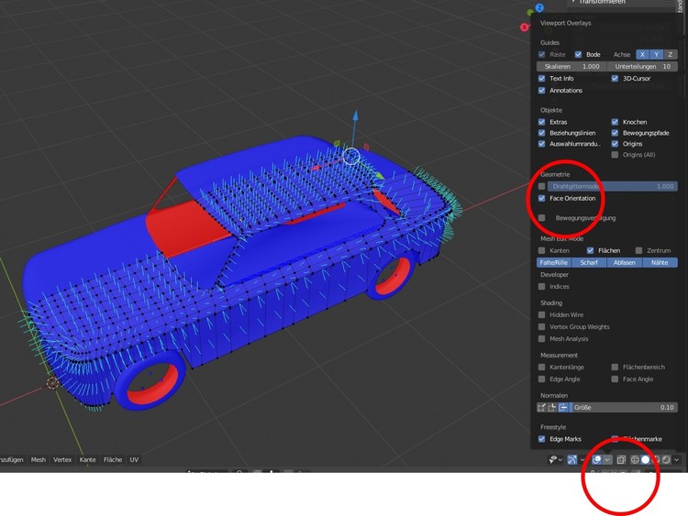Open the Kante menu
688x516 pixels.
88,459
